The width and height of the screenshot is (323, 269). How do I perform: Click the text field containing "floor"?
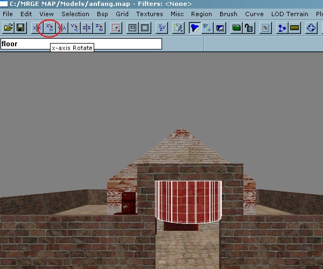[x=81, y=44]
